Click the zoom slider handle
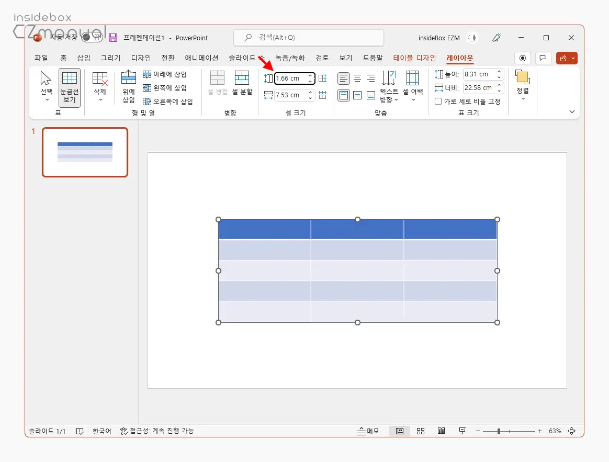The width and height of the screenshot is (609, 462). [x=499, y=431]
